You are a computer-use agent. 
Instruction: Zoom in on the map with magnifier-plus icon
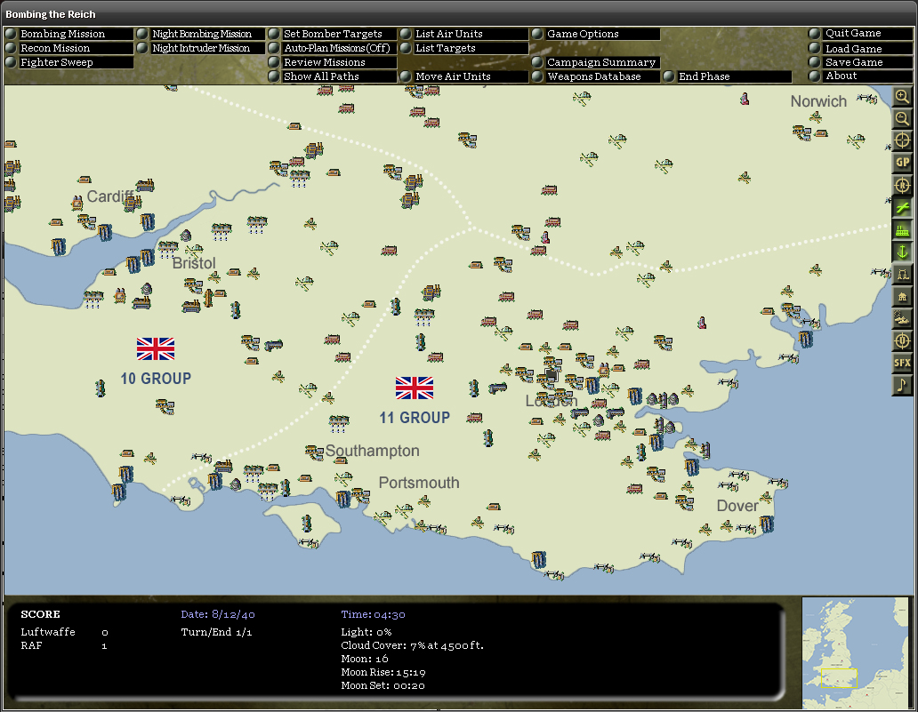click(x=902, y=97)
